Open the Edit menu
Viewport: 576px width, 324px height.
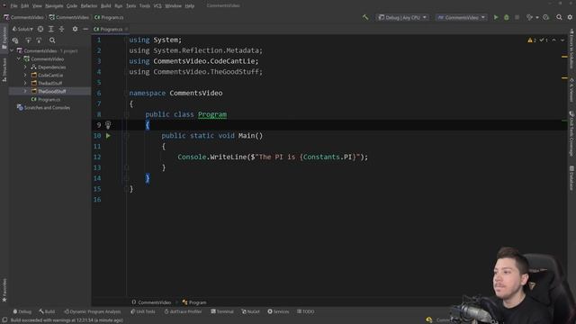pyautogui.click(x=24, y=6)
